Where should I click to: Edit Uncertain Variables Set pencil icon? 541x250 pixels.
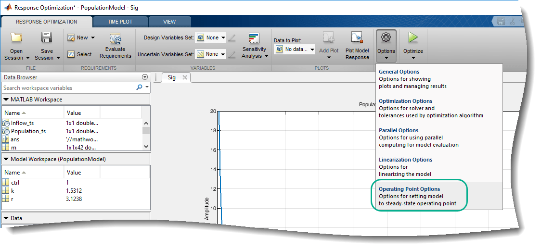coord(232,54)
